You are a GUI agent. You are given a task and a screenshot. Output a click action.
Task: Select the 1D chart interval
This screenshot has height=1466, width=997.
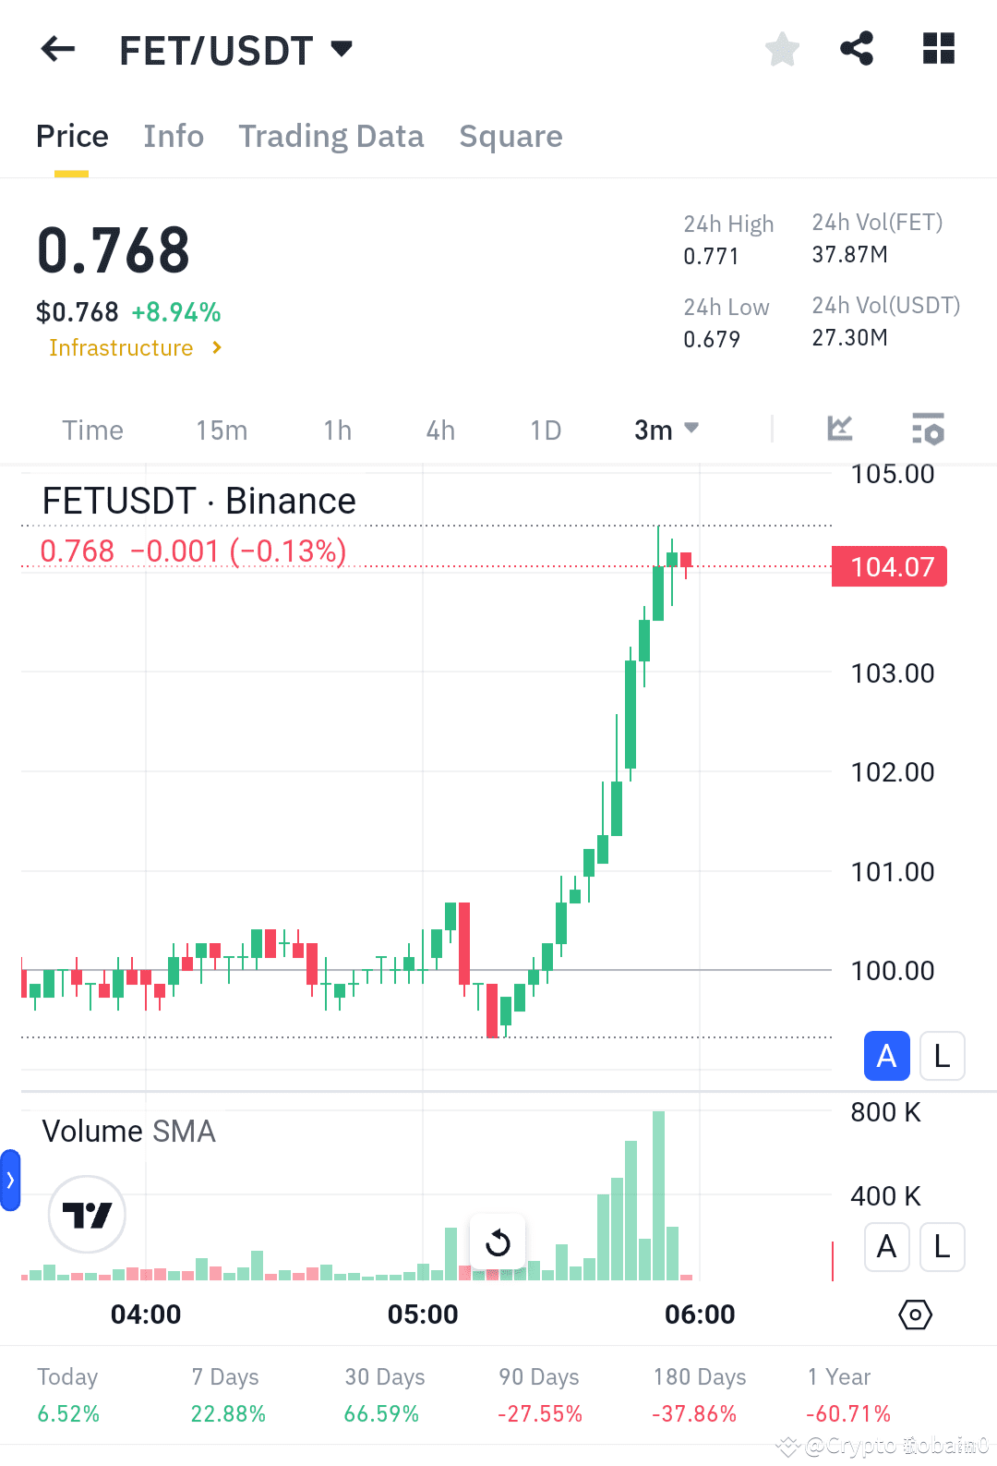pos(546,430)
